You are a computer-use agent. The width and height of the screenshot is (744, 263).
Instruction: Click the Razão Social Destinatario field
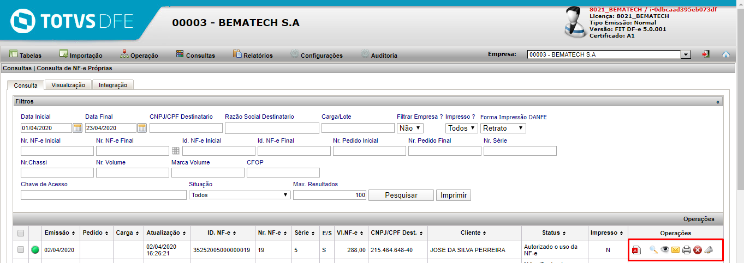click(272, 128)
